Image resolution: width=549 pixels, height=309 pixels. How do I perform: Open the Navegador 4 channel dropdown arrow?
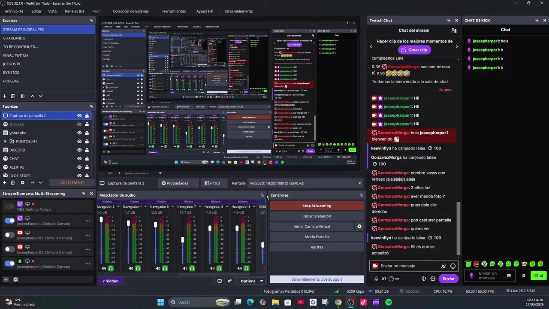pos(145,206)
